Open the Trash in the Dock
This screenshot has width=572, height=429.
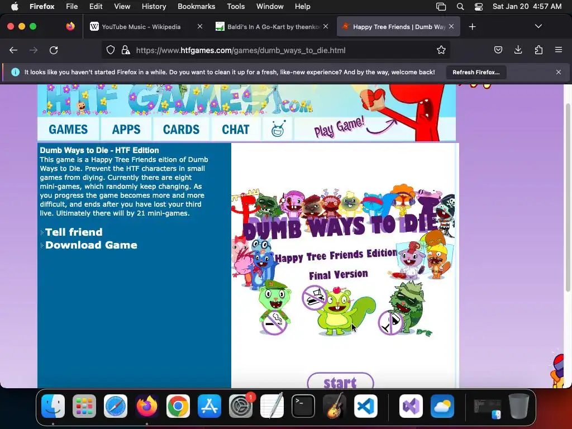(519, 406)
